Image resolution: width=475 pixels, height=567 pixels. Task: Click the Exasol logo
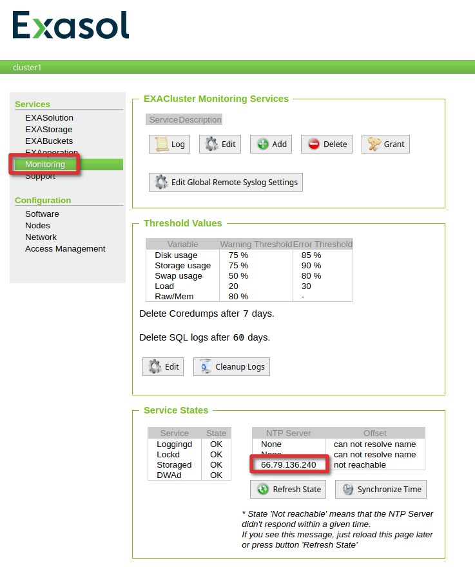point(71,25)
